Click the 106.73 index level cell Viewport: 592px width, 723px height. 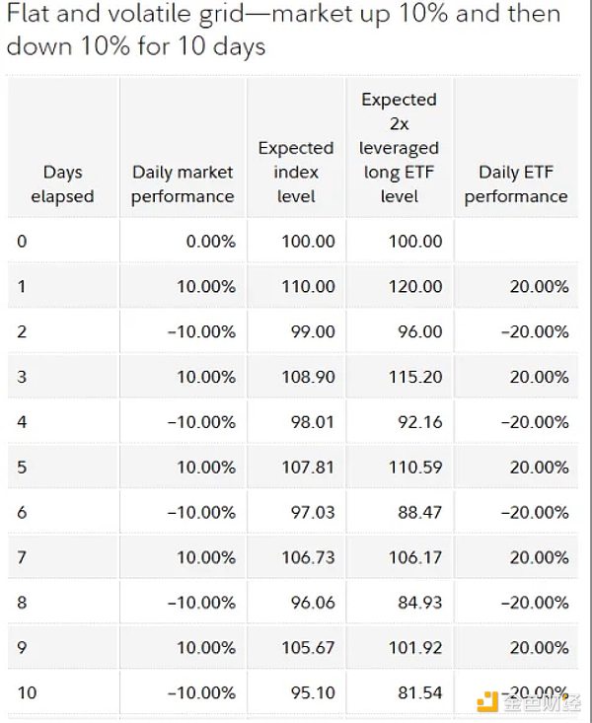coord(308,558)
